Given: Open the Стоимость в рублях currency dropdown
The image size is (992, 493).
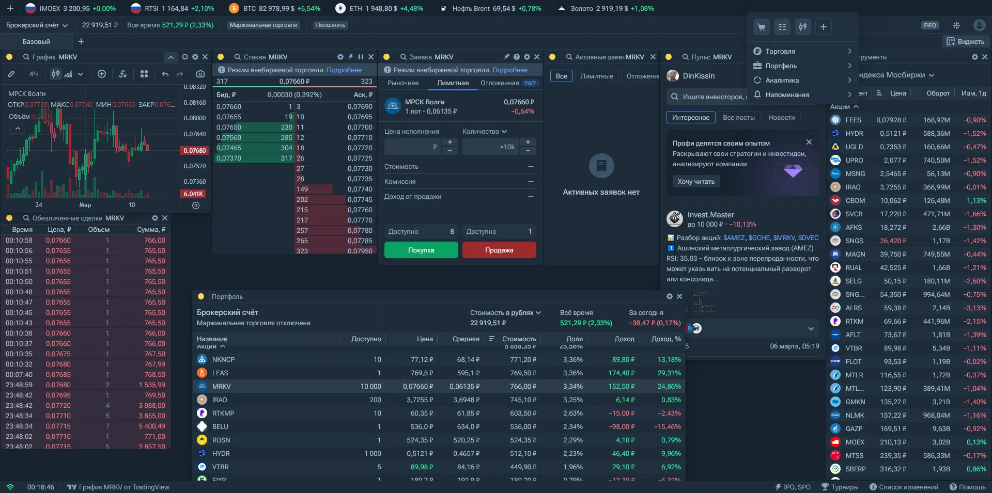Looking at the screenshot, I should coord(505,312).
